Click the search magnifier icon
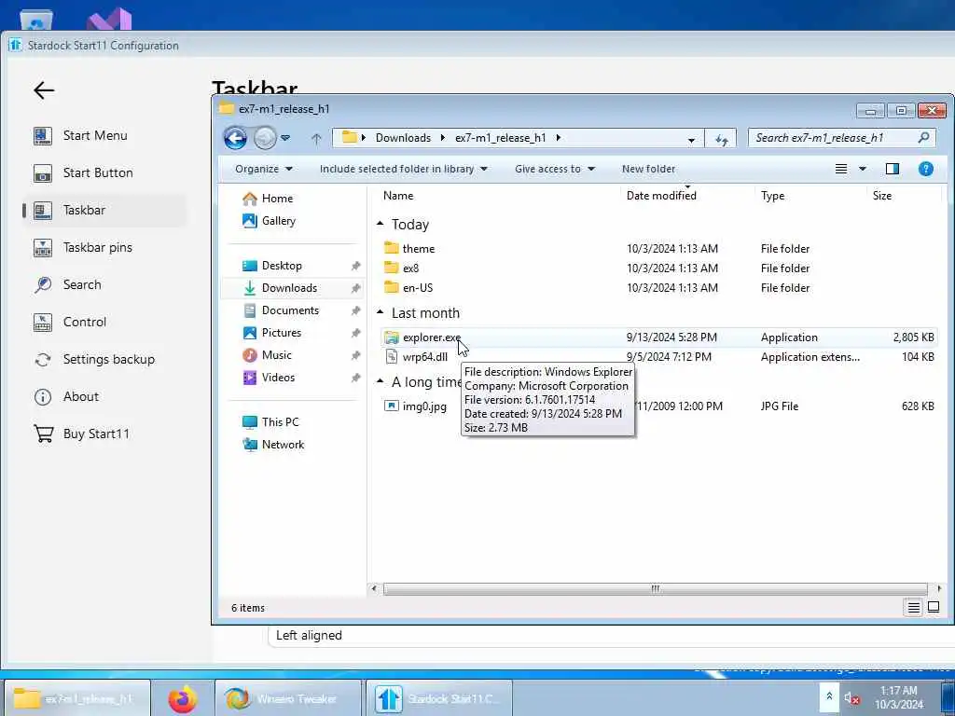 [x=924, y=138]
